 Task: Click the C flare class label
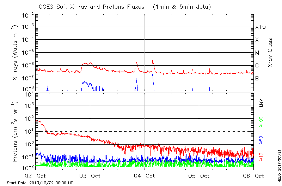pyautogui.click(x=257, y=66)
